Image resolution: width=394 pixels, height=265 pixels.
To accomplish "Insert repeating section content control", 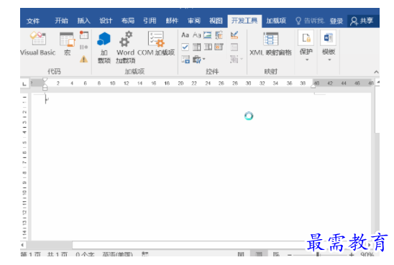I will tap(185, 59).
